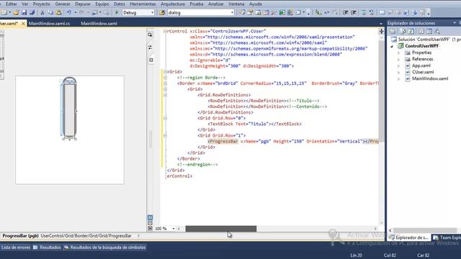Select the solution 'ControlUserWPF' root item
461x259 pixels.
(x=426, y=40)
